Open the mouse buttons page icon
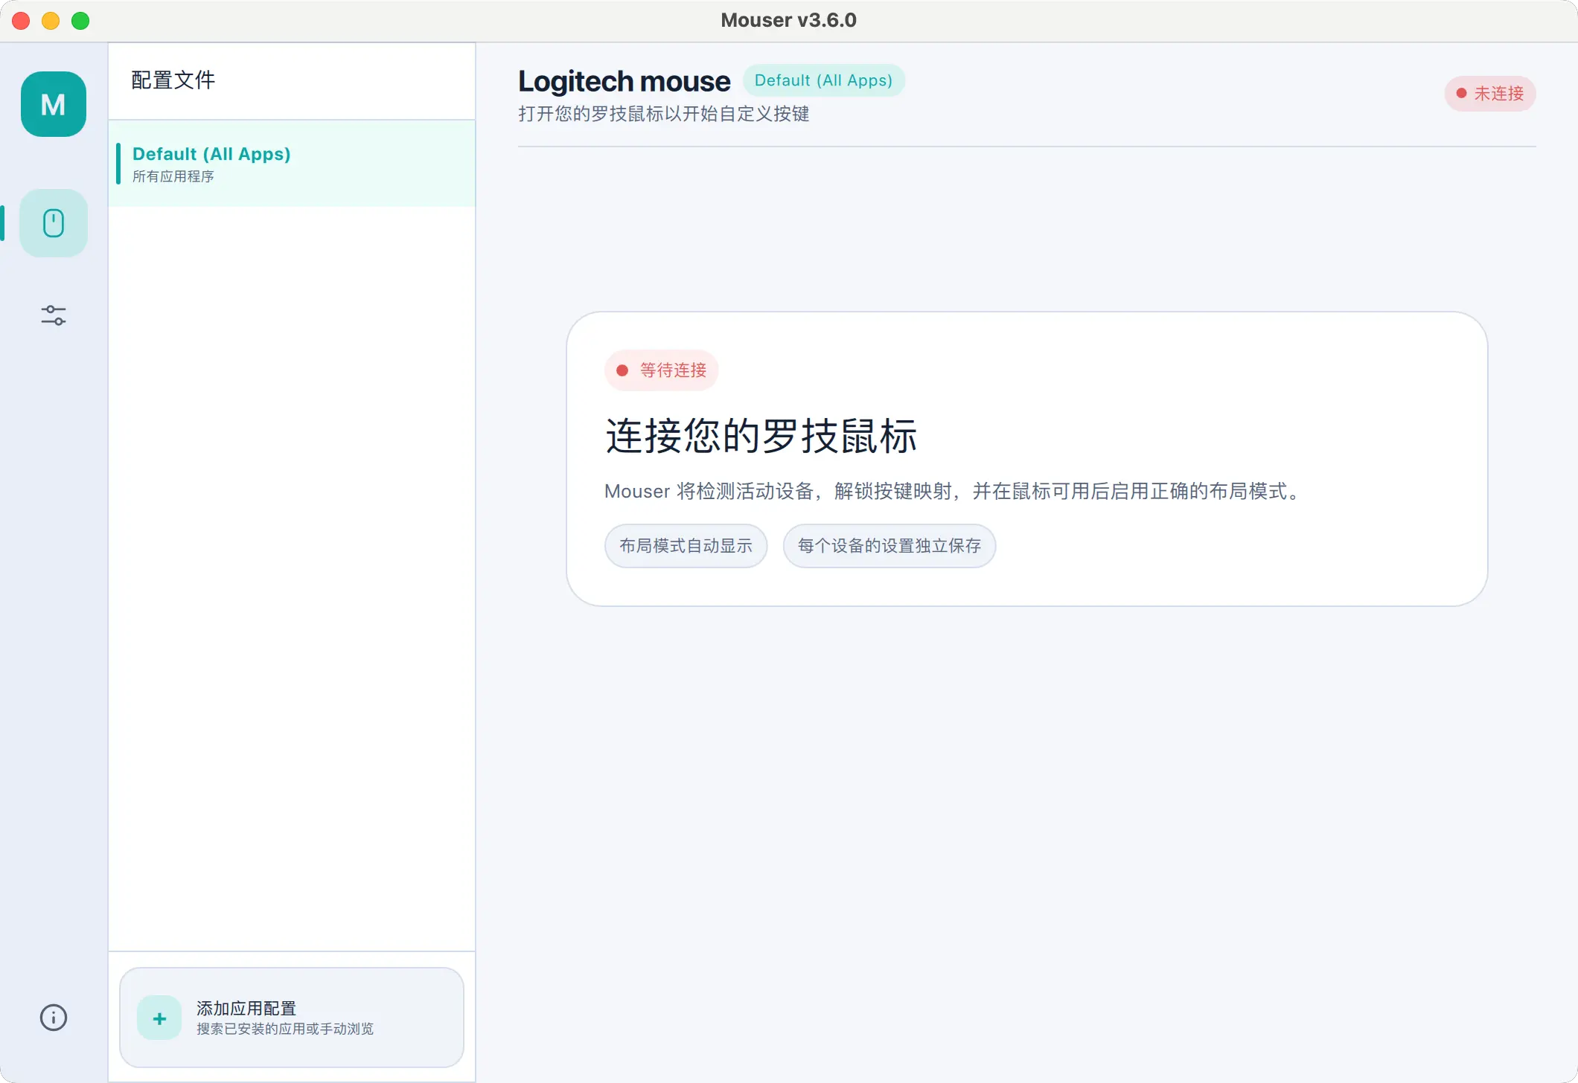This screenshot has width=1578, height=1083. click(54, 223)
